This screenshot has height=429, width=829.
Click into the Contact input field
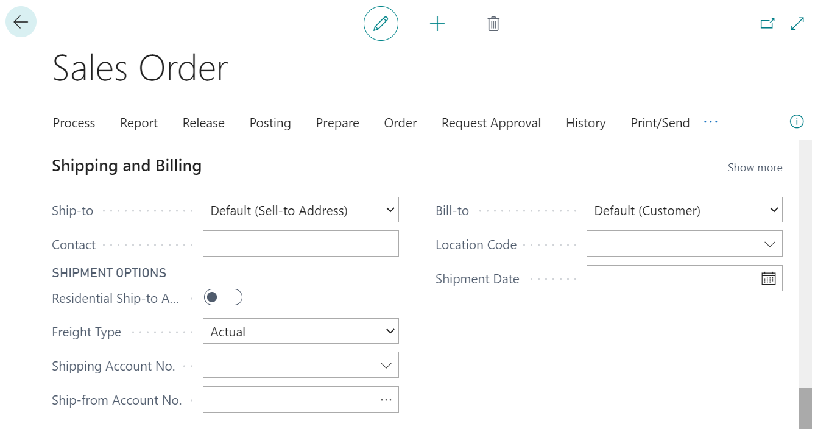click(x=300, y=244)
